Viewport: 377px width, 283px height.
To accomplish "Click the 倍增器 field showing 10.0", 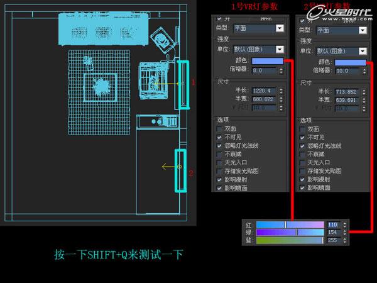I will [x=347, y=71].
